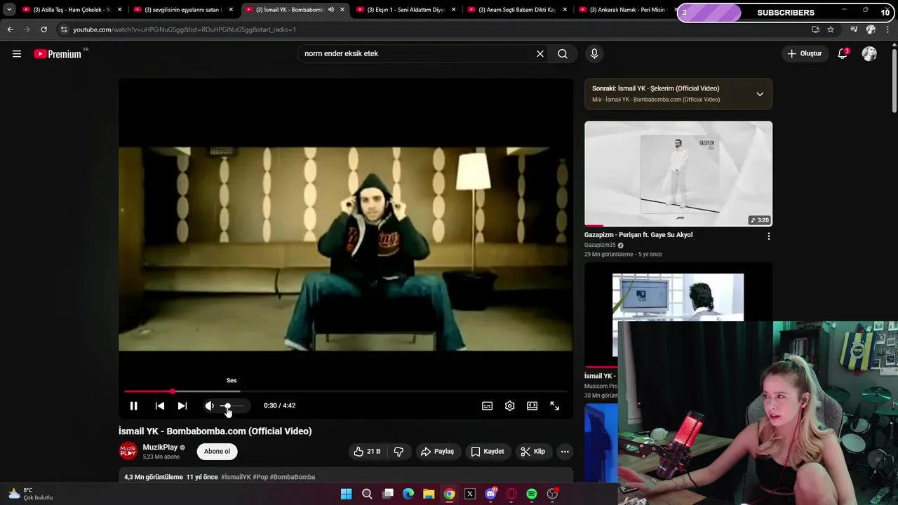The image size is (898, 505).
Task: Switch to theater mode view
Action: (532, 406)
